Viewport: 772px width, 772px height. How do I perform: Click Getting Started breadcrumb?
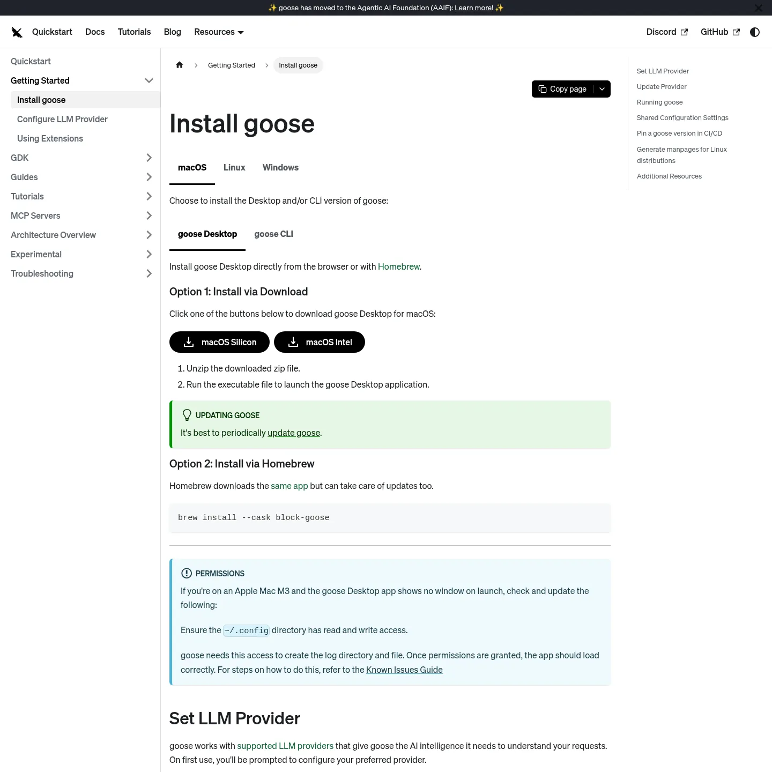(232, 65)
